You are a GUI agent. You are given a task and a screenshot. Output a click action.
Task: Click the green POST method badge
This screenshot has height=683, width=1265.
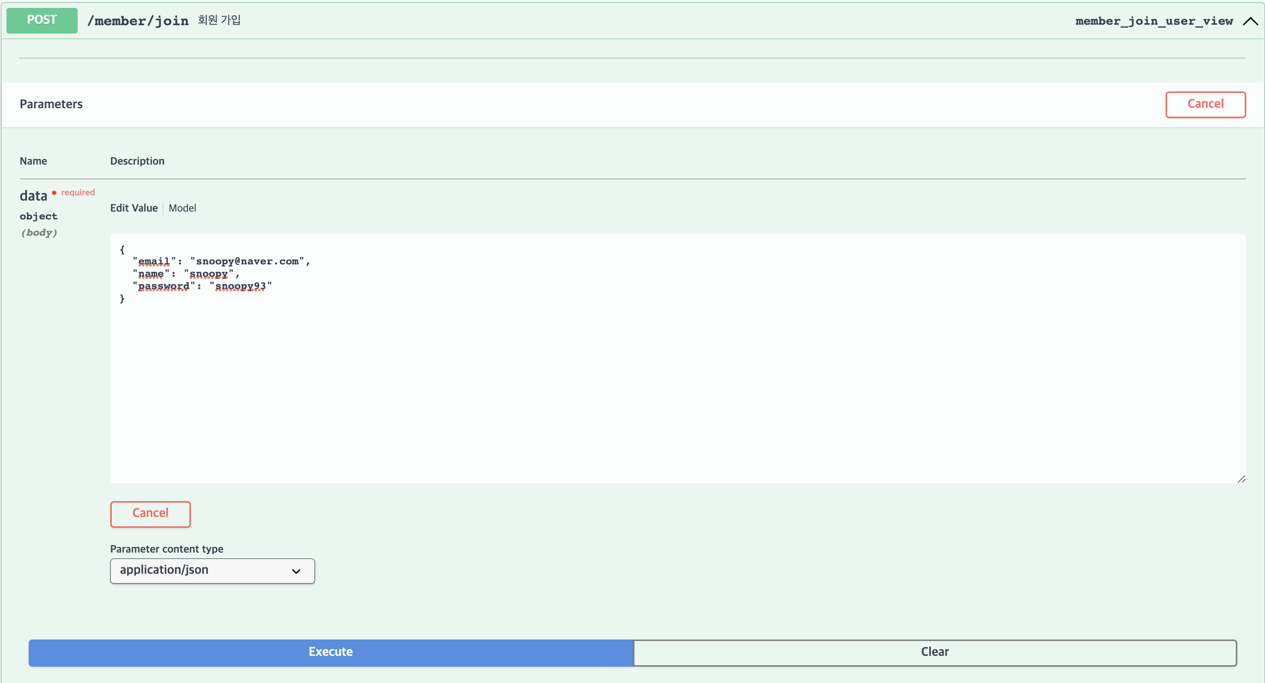(42, 20)
